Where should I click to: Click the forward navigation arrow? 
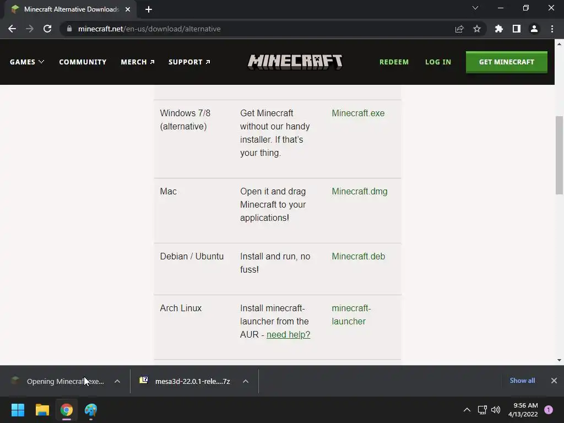[x=30, y=29]
